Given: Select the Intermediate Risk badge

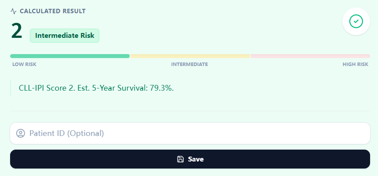Looking at the screenshot, I should click(65, 36).
